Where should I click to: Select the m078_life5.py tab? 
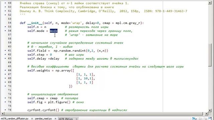click(x=66, y=119)
